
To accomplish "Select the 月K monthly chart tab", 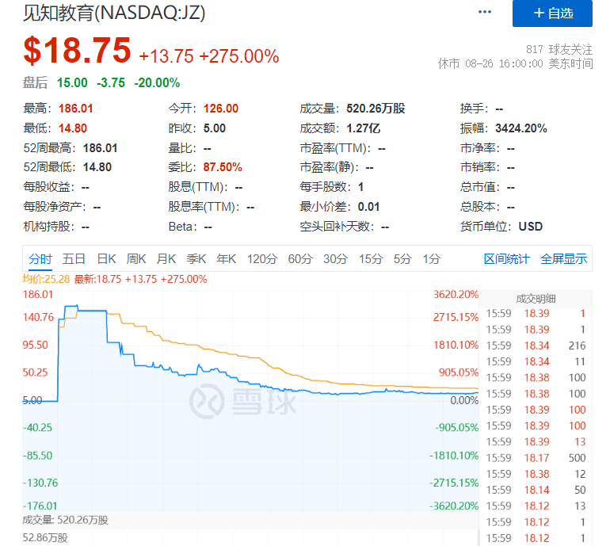I will (166, 258).
